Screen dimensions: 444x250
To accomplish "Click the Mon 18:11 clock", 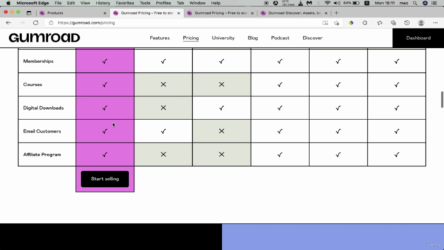I will pyautogui.click(x=384, y=3).
